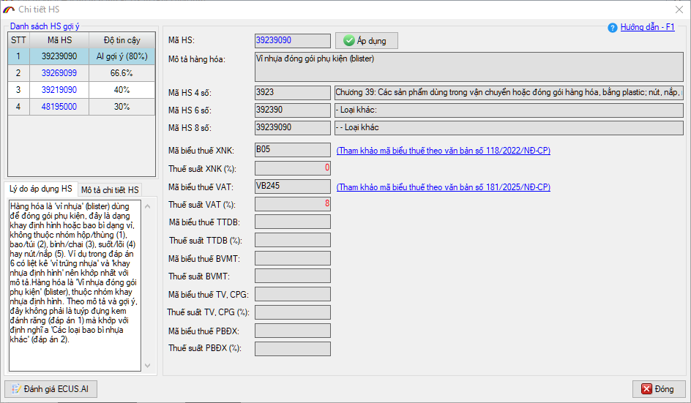The height and width of the screenshot is (403, 691).
Task: Select HS code row 39269099
Action: point(59,73)
